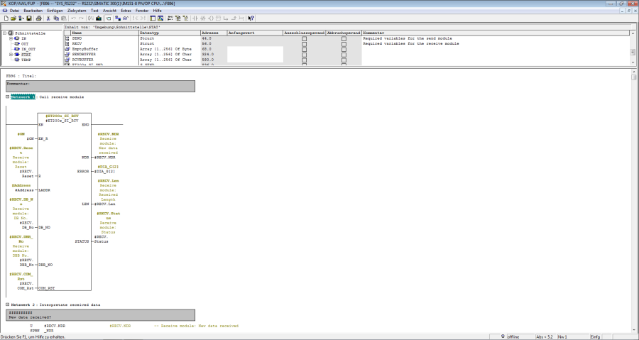The image size is (639, 340).
Task: Expand the IN node in interface tree
Action: click(11, 38)
